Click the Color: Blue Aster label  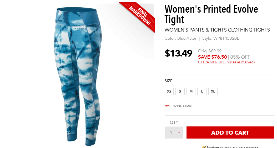coord(180,38)
